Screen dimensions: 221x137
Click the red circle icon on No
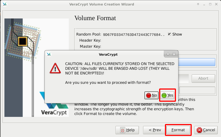[x=149, y=95]
